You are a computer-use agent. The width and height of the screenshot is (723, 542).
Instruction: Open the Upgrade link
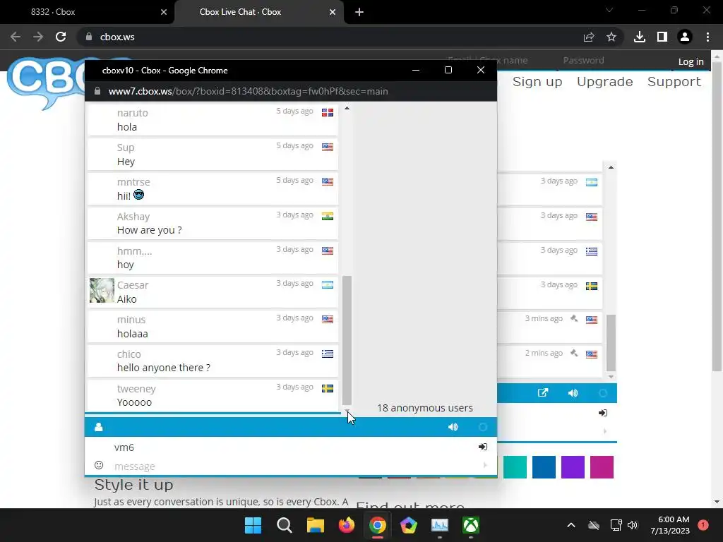pyautogui.click(x=604, y=82)
